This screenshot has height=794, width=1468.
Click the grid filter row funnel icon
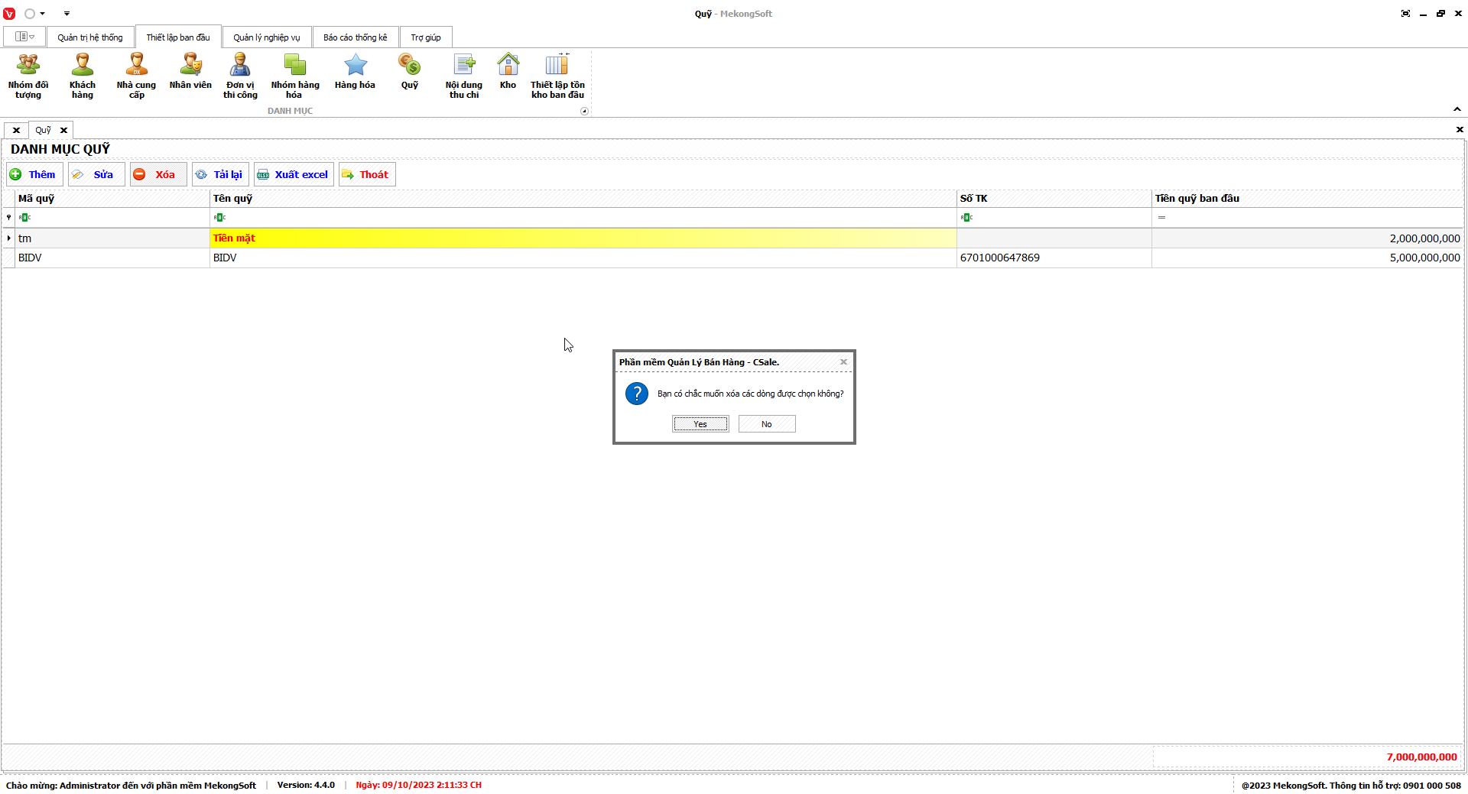(x=8, y=218)
